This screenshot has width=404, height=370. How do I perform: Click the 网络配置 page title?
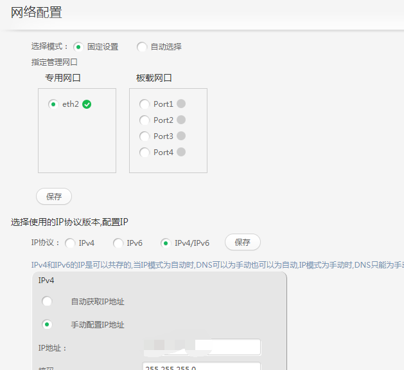(x=37, y=12)
